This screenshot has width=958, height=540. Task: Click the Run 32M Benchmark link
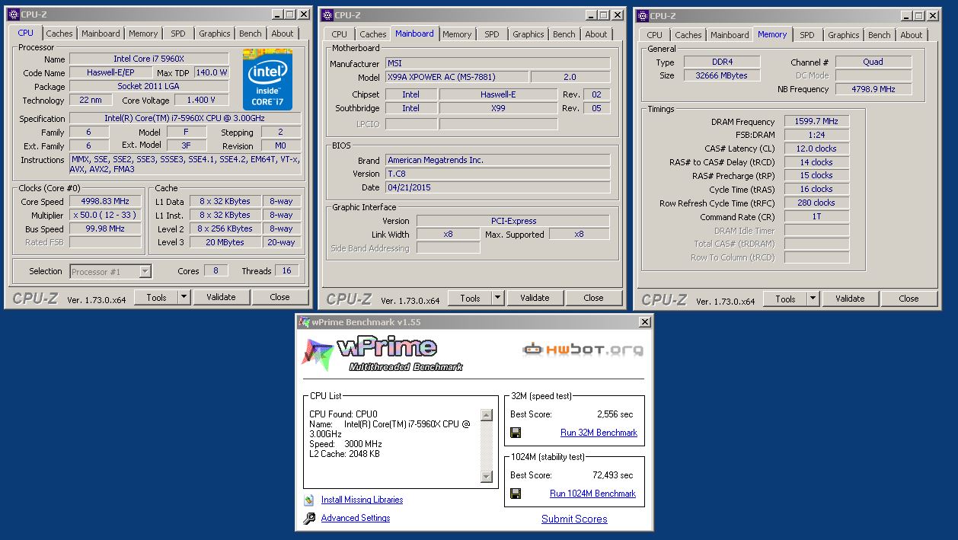click(599, 433)
